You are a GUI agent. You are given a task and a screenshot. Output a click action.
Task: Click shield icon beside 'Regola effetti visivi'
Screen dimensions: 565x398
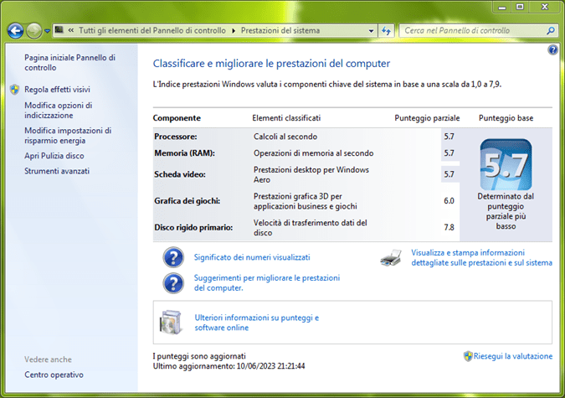(14, 90)
